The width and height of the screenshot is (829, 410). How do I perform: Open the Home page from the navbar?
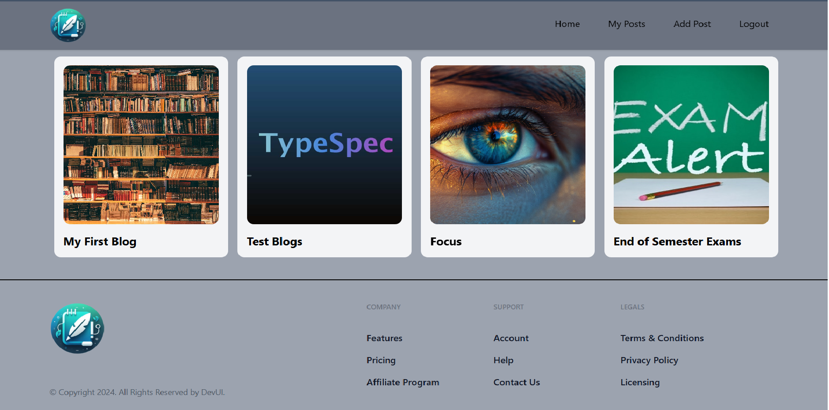click(567, 24)
